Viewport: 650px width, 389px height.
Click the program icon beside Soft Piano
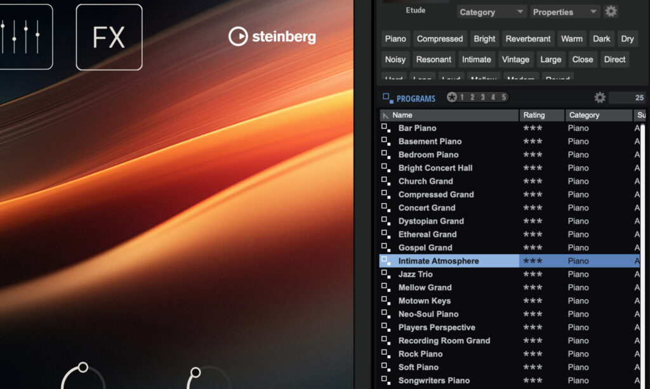pyautogui.click(x=386, y=367)
